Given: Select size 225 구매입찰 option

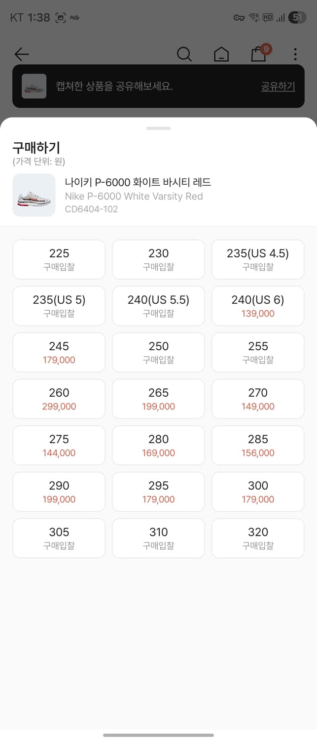Looking at the screenshot, I should [59, 259].
